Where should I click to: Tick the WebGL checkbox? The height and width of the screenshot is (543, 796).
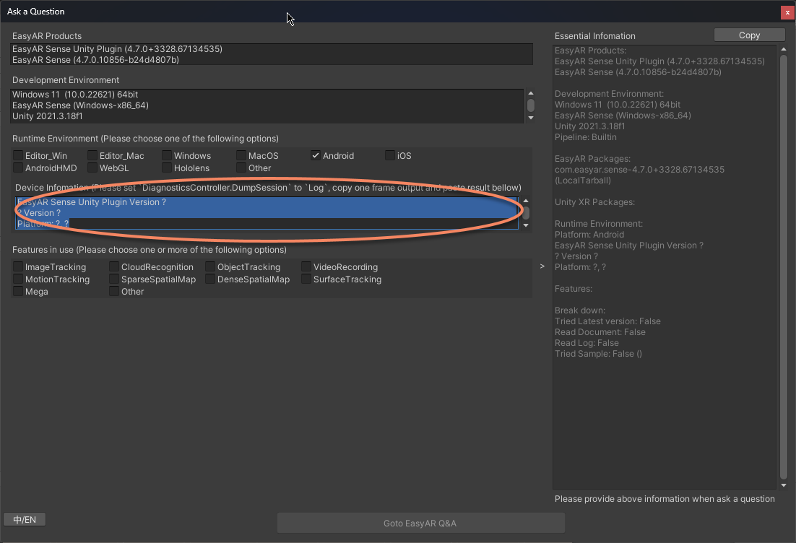92,168
